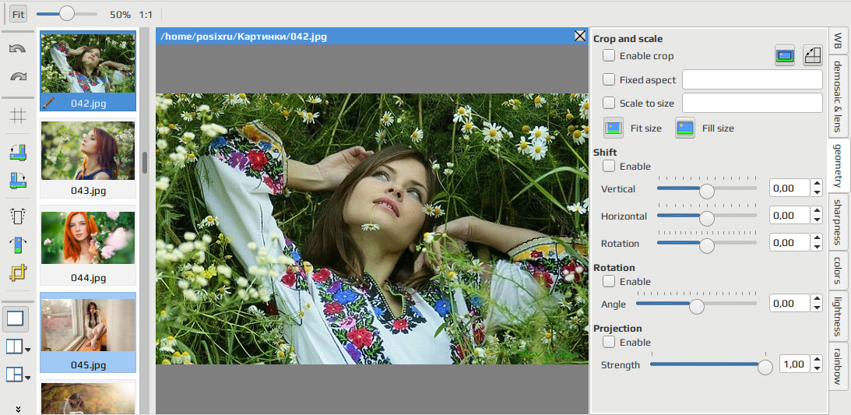Decrease Horizontal value with down arrow
851x415 pixels.
point(817,220)
